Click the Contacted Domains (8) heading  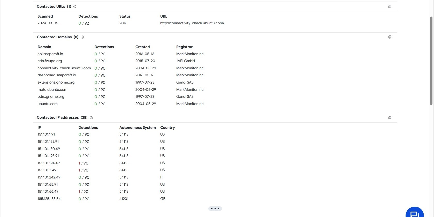click(x=57, y=37)
